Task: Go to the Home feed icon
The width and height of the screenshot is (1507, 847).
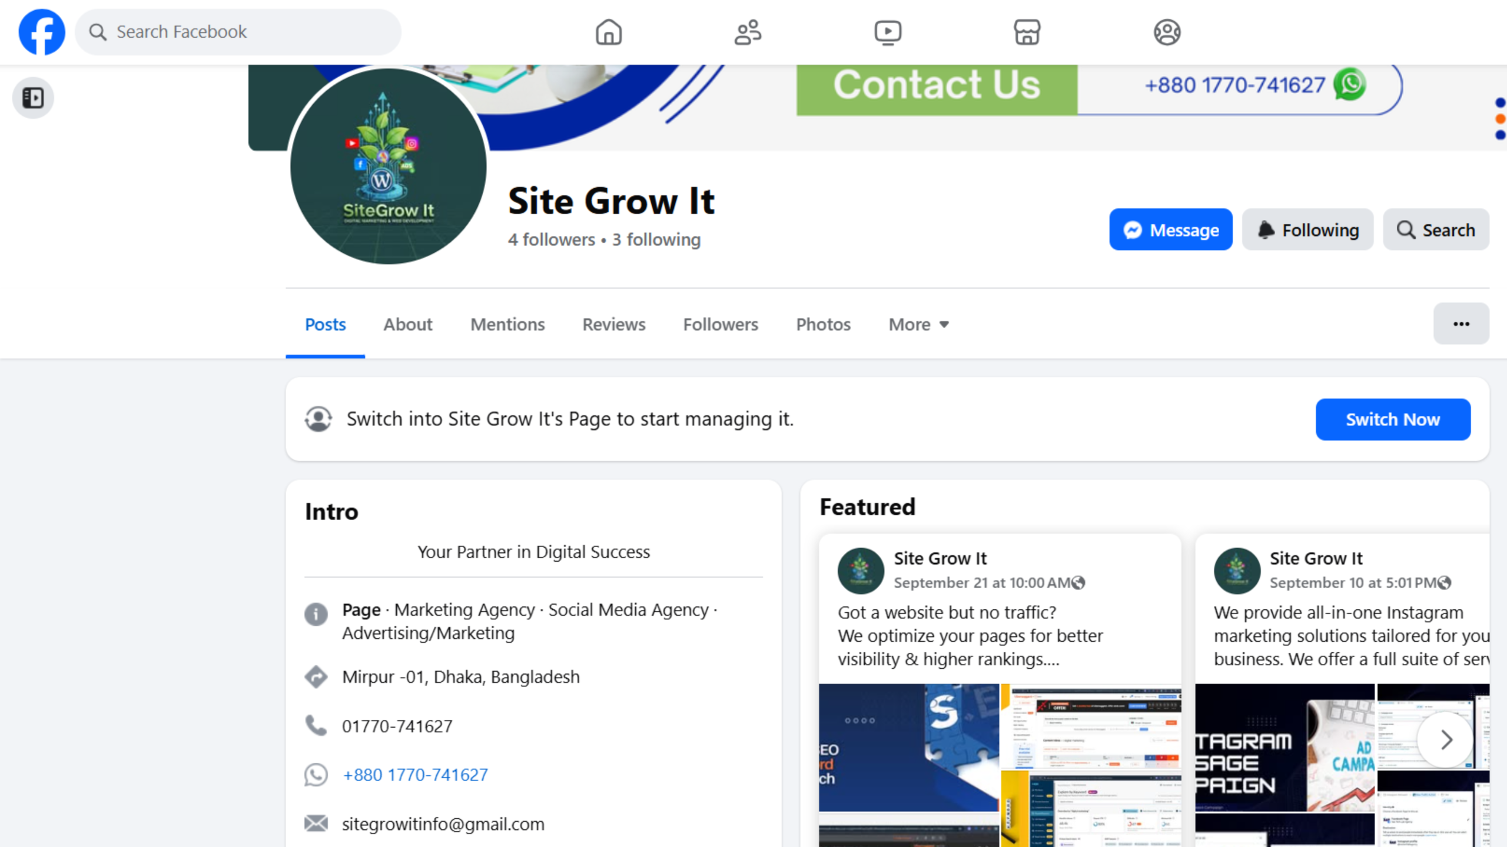Action: 608,32
